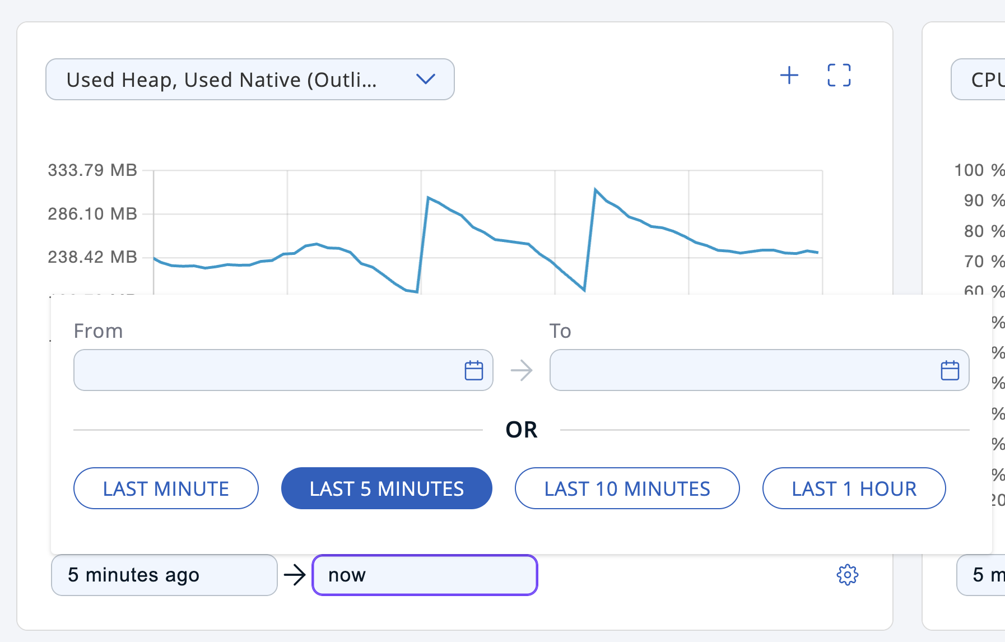Click the second, highest peak on the heap chart
This screenshot has width=1005, height=642.
(x=595, y=189)
